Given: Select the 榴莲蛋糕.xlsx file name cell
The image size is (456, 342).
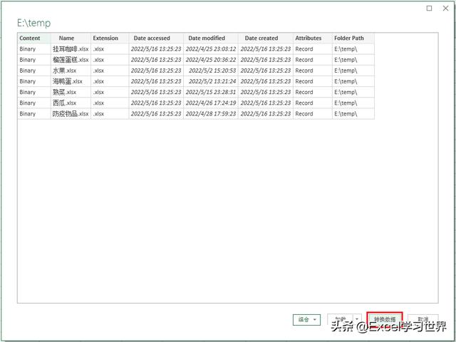Looking at the screenshot, I should (70, 60).
